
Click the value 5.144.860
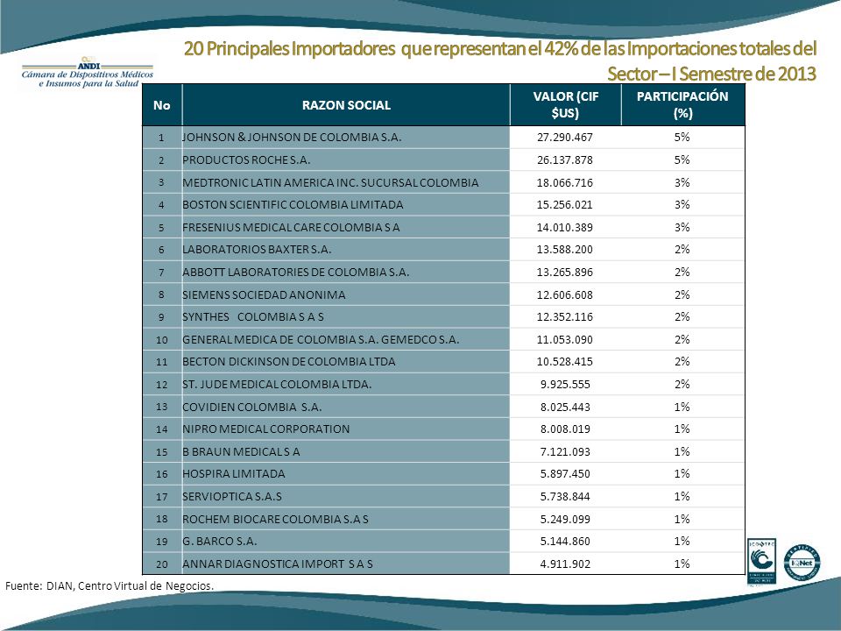click(x=565, y=542)
